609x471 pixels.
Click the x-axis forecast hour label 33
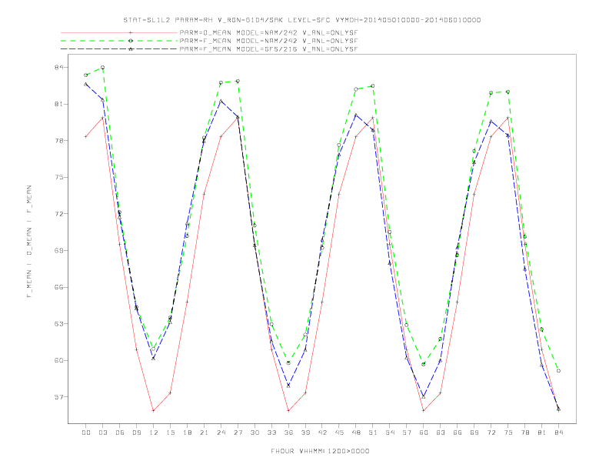tap(271, 433)
